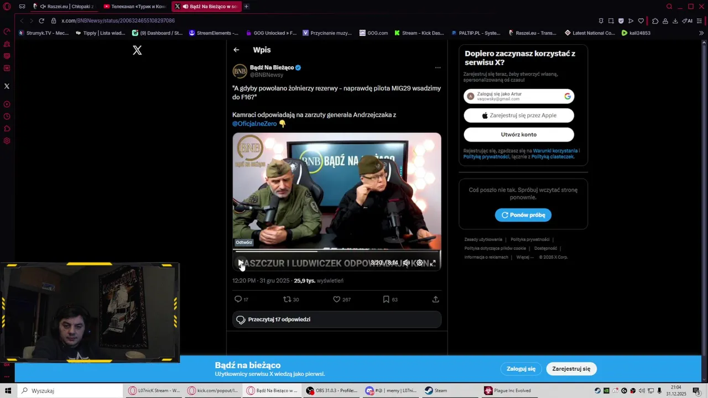The height and width of the screenshot is (398, 708).
Task: Select the Bądź Na Bieżąco browser tab
Action: [x=206, y=7]
